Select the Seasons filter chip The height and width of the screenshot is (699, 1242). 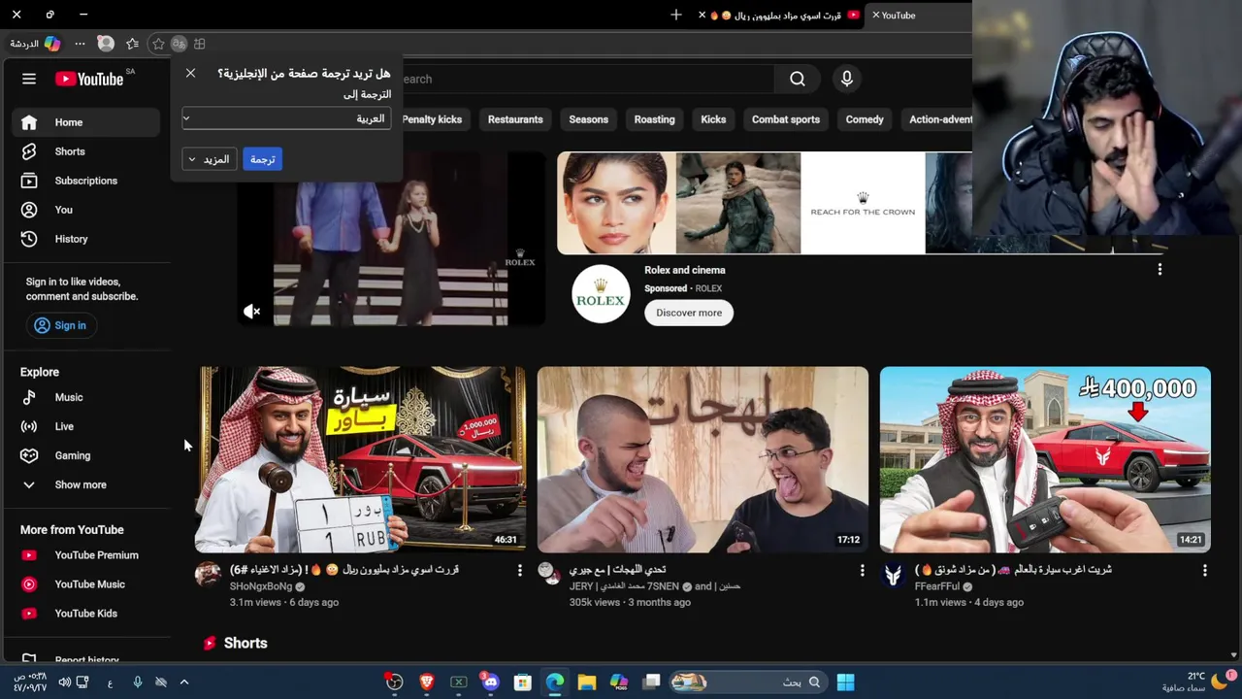coord(588,119)
